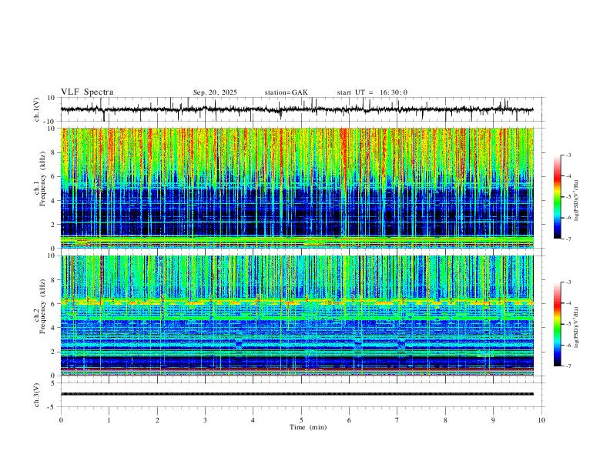This screenshot has width=610, height=471.
Task: Click the -3 label on ch.1 color bar
Action: click(x=568, y=155)
